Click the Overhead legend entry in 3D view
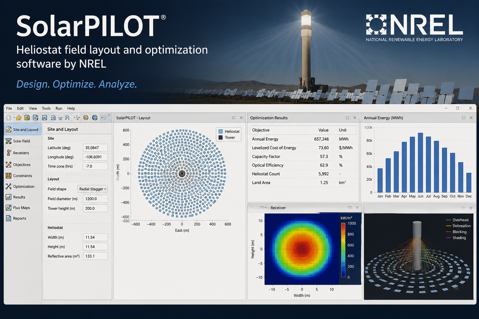 [457, 220]
